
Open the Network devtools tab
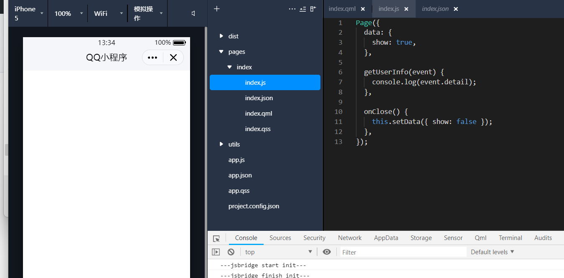tap(350, 238)
